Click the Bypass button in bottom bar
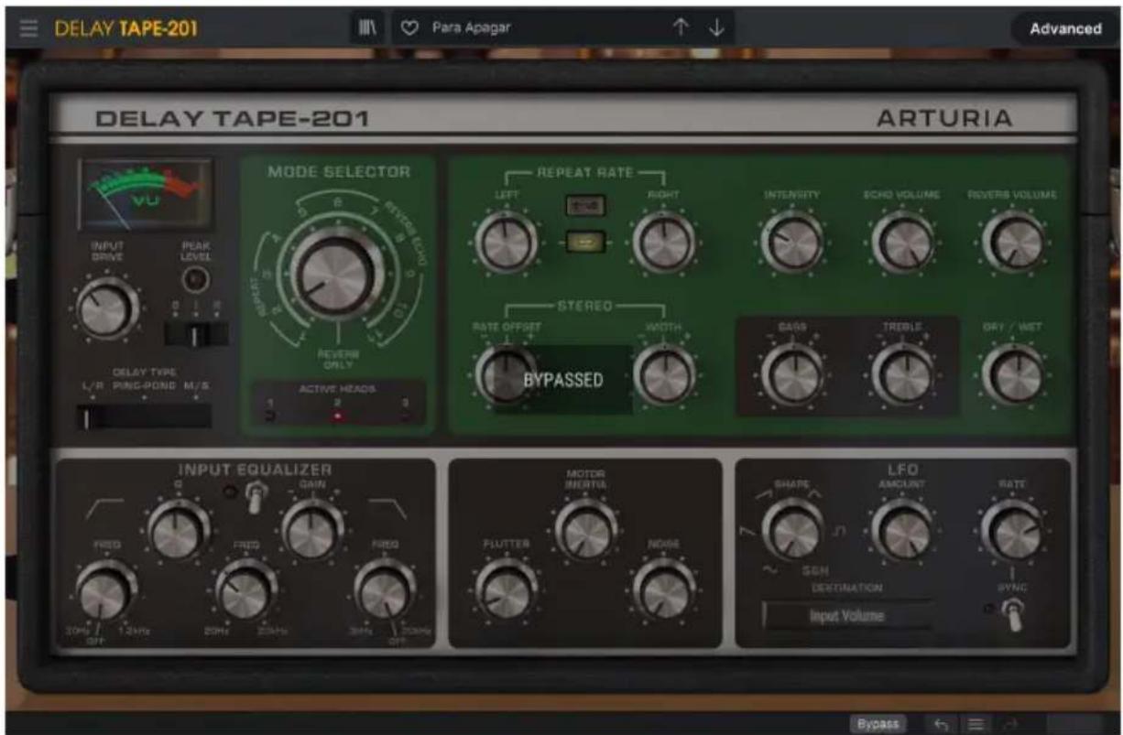 pyautogui.click(x=878, y=723)
